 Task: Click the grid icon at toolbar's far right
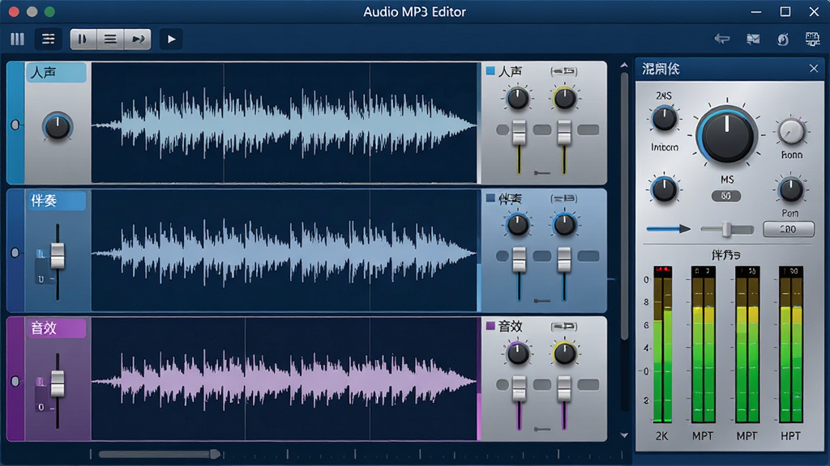(x=812, y=39)
